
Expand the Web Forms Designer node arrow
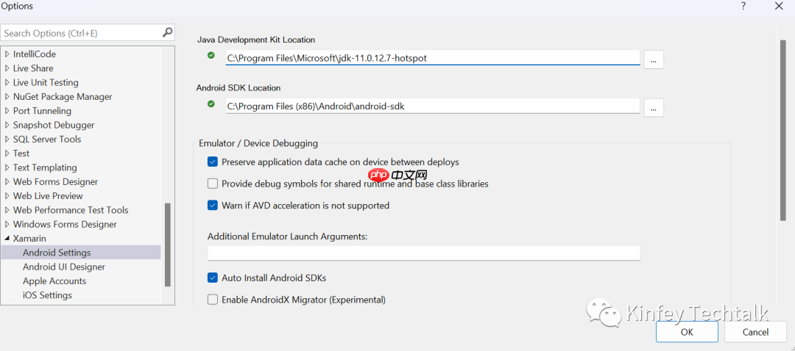(7, 181)
